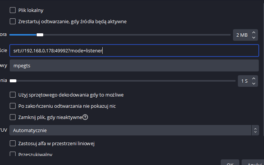
Task: Confirm settings with the OK button
Action: point(230,162)
